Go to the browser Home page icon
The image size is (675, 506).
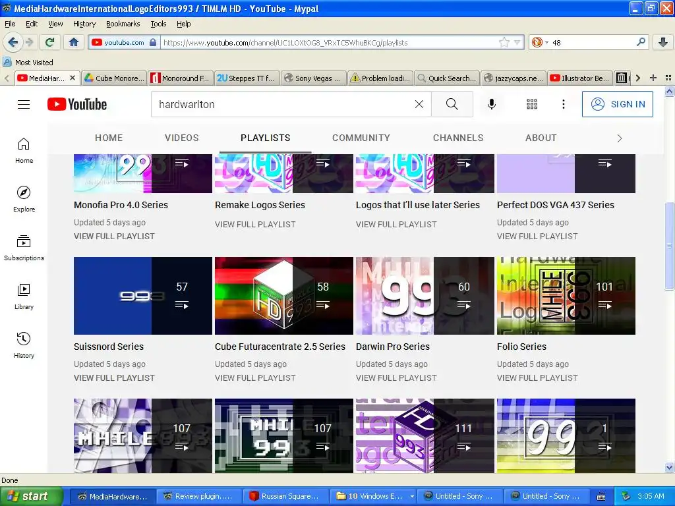coord(74,42)
